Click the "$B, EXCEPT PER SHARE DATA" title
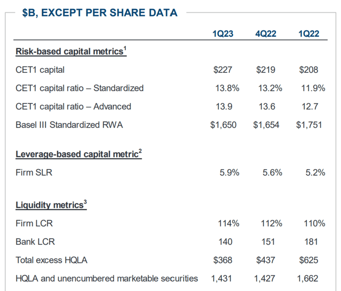 [100, 13]
